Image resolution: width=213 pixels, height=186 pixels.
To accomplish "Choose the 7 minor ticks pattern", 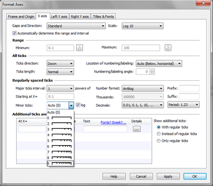I will point(60,152).
